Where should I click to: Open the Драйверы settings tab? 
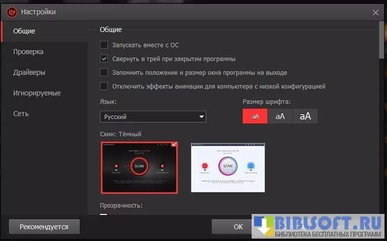pyautogui.click(x=29, y=72)
